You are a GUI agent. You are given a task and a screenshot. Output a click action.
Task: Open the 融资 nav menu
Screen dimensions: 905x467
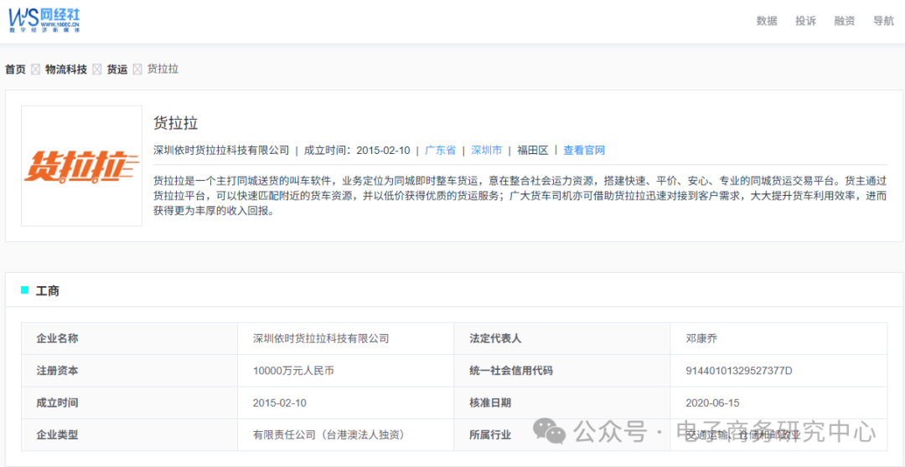tap(845, 21)
